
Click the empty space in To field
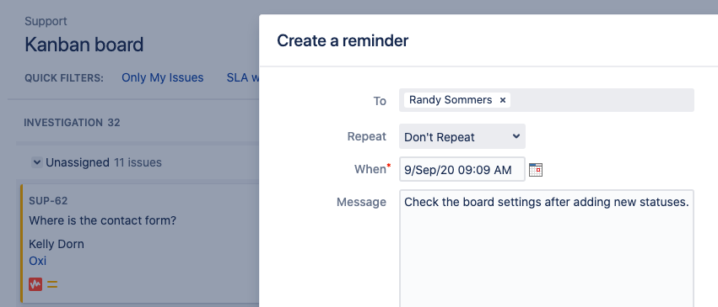click(x=602, y=100)
